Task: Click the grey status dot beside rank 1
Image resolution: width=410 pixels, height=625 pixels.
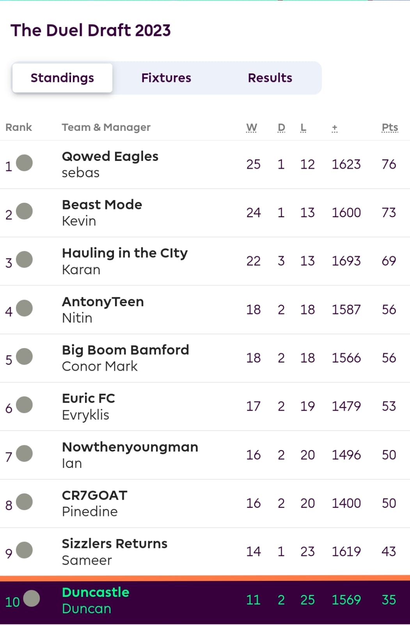Action: coord(24,162)
